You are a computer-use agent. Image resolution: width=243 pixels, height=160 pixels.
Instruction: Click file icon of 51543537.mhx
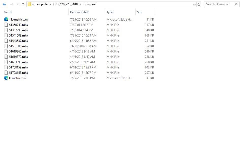[6, 41]
